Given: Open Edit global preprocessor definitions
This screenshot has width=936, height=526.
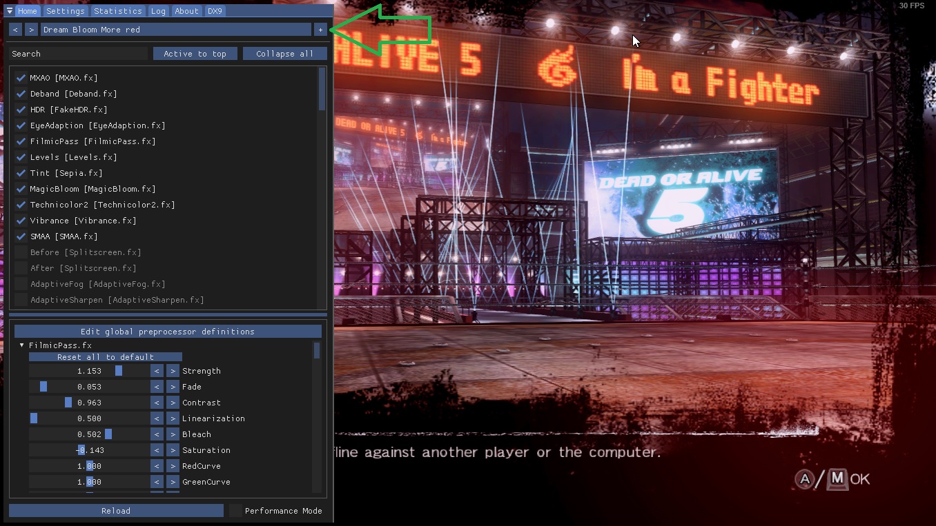Looking at the screenshot, I should click(168, 332).
